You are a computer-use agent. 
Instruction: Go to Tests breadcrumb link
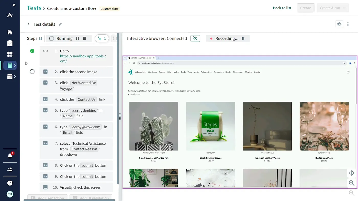tap(34, 8)
